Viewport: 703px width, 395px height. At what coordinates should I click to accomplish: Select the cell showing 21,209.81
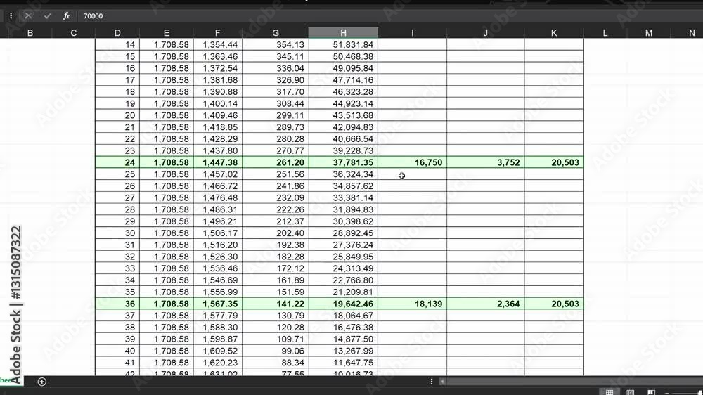click(344, 292)
